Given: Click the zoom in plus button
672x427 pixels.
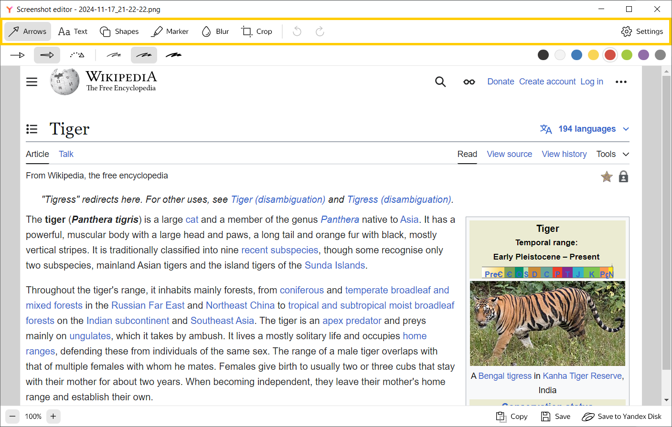Looking at the screenshot, I should (53, 417).
